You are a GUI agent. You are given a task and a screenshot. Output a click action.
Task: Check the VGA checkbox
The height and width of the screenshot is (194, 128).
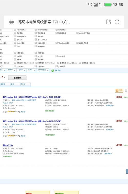15,46
